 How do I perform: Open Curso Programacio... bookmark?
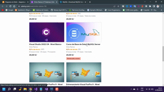pos(113,10)
